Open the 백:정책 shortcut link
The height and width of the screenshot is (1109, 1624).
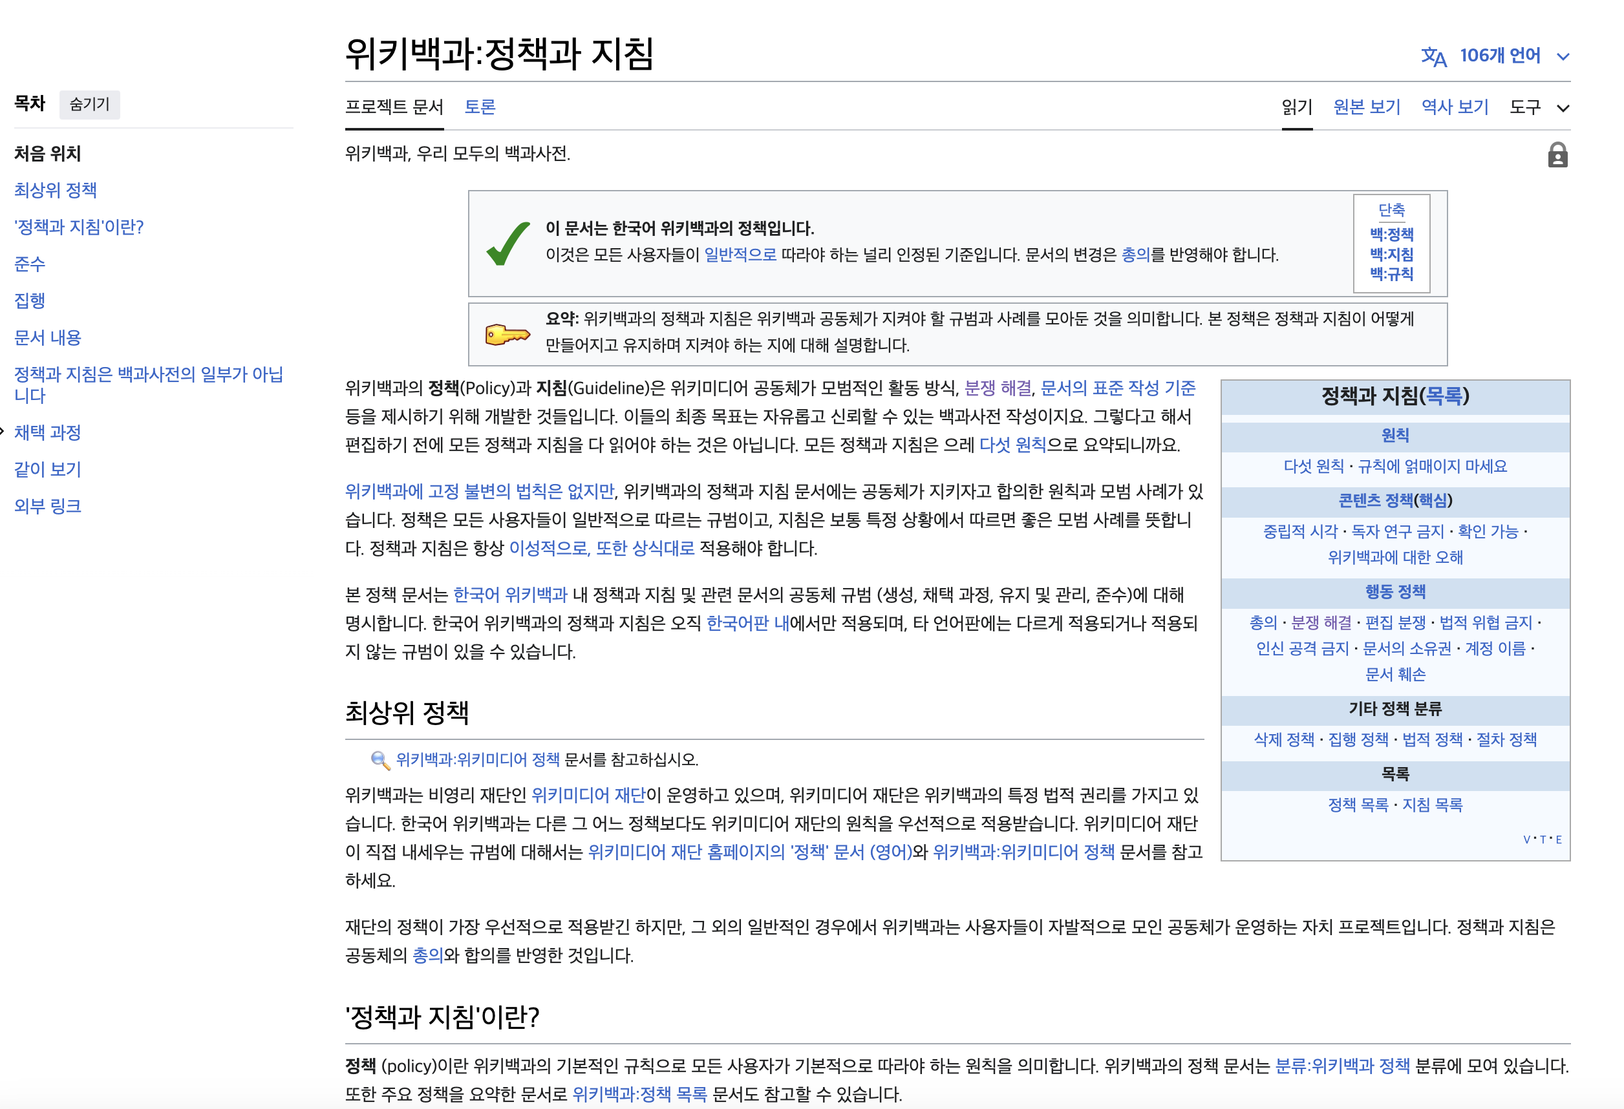[1391, 234]
